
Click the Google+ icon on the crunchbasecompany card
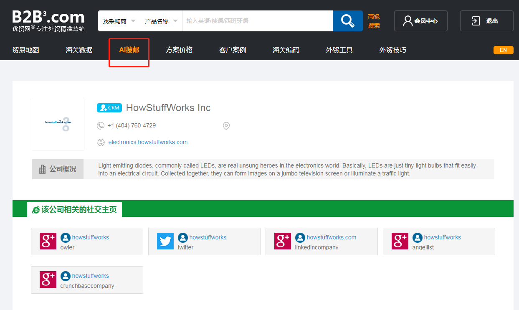(x=48, y=280)
